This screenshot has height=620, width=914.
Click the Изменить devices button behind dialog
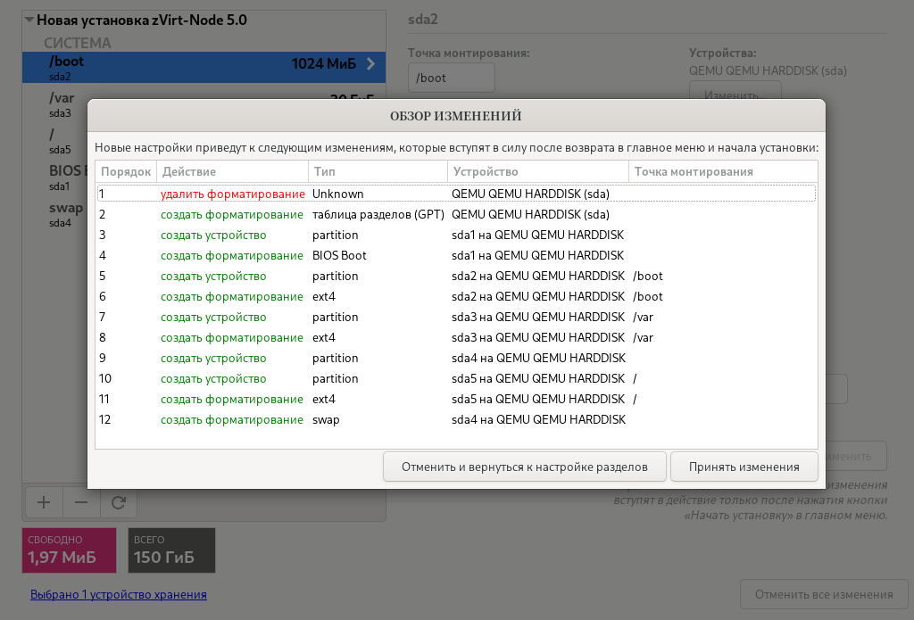coord(735,92)
